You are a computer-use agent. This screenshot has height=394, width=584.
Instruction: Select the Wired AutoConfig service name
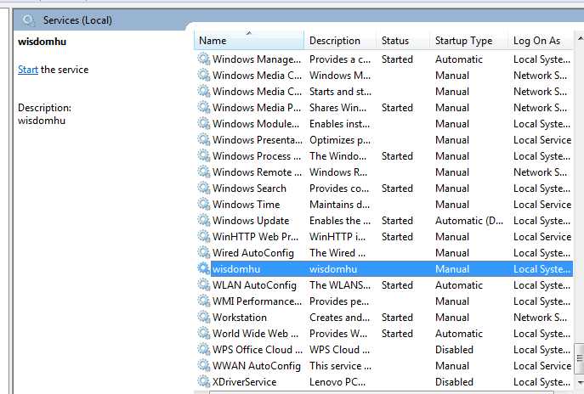click(x=252, y=253)
